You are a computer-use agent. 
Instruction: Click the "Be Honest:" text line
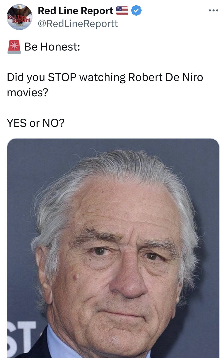52,47
